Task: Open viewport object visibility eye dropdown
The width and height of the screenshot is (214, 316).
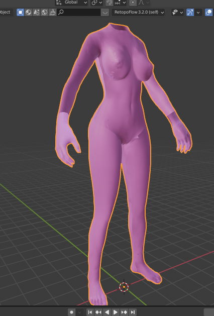Action: tap(177, 12)
